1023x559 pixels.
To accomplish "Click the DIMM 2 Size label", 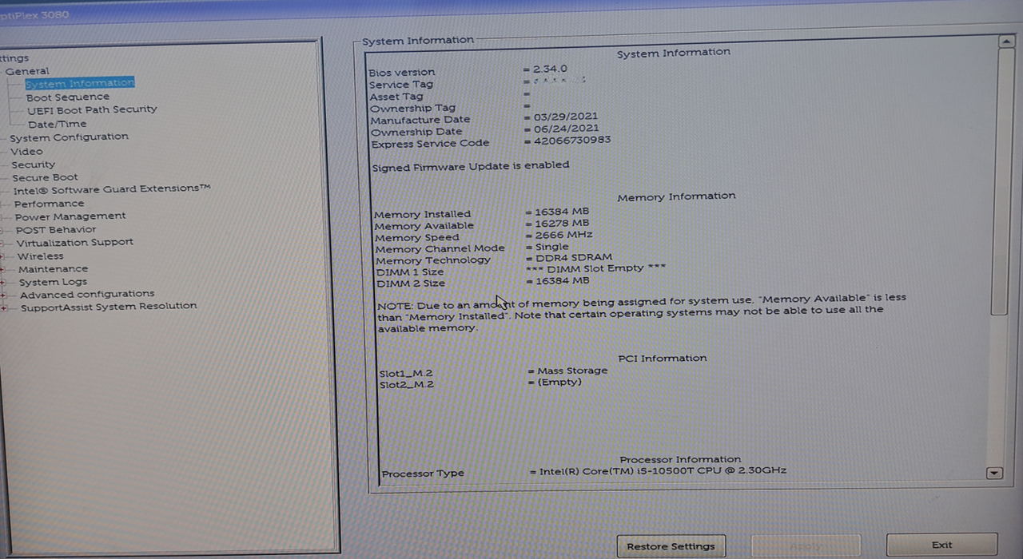I will 411,283.
